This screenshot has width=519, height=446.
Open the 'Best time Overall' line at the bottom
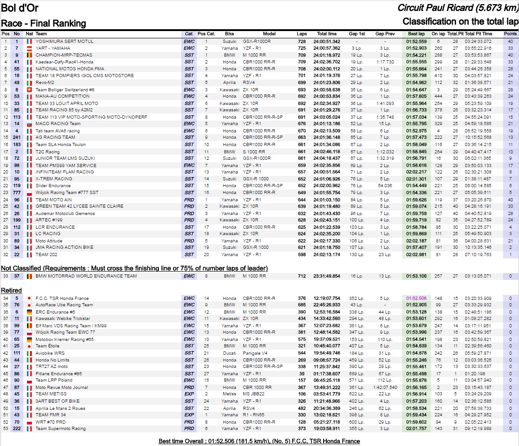tap(259, 441)
